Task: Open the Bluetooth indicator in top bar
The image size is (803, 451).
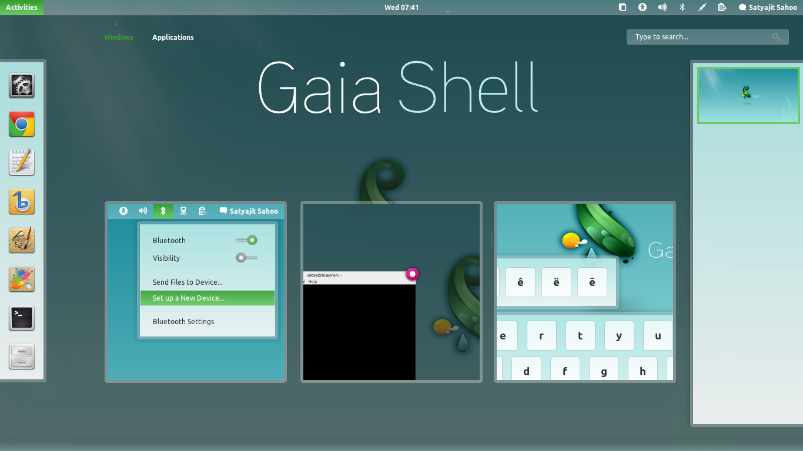Action: pos(682,7)
